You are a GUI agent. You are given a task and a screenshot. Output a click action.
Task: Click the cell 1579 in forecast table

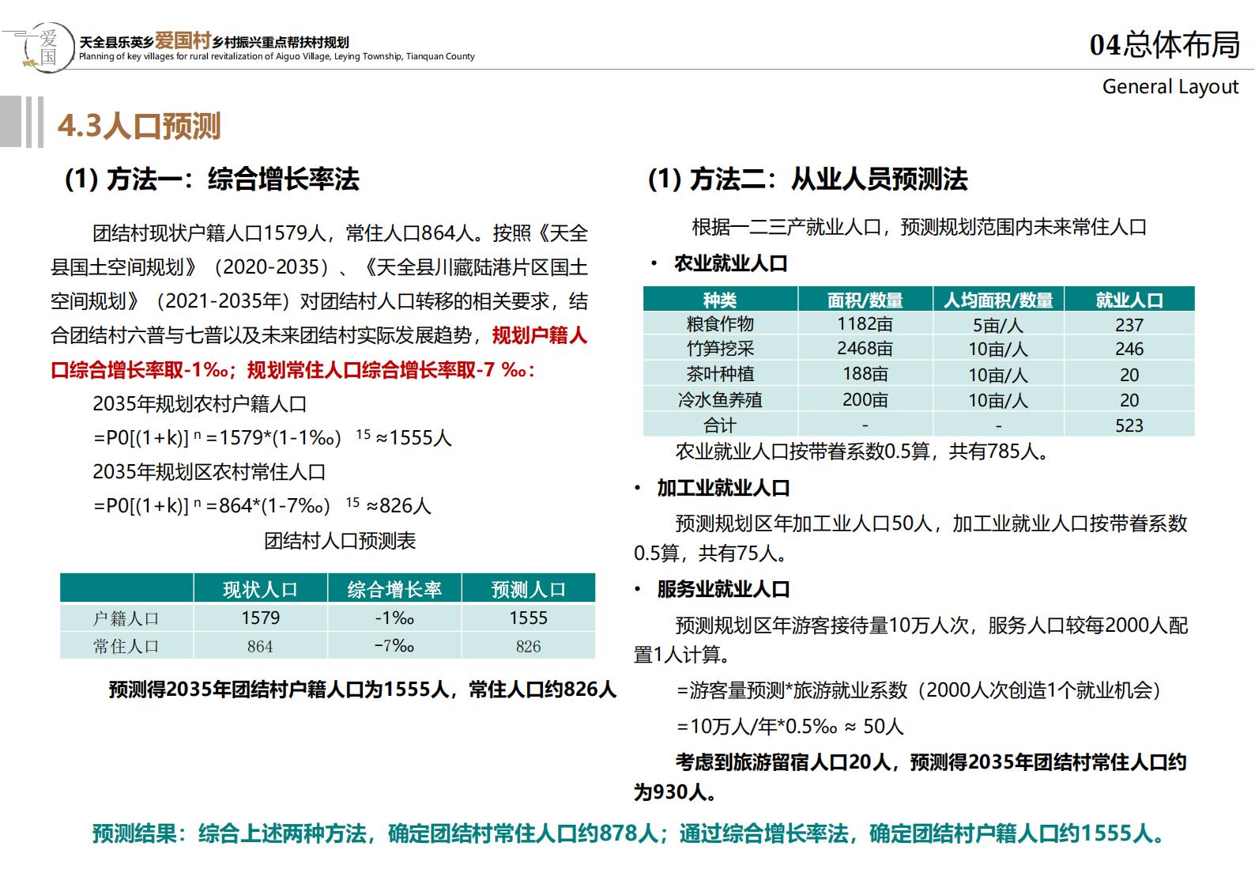(261, 618)
